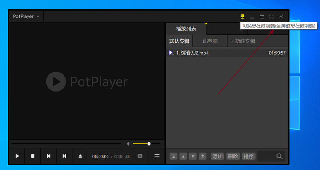Image resolution: width=320 pixels, height=170 pixels.
Task: Open the settings gear in the control bar
Action: [140, 156]
